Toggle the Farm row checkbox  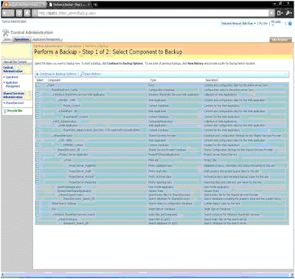pos(38,85)
